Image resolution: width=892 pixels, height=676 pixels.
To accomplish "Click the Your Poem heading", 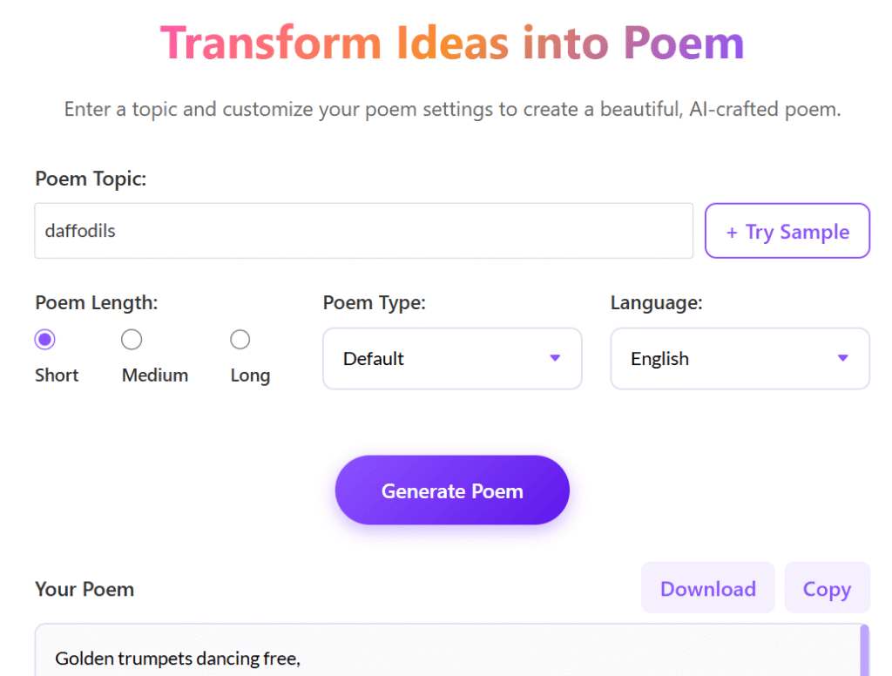I will tap(84, 590).
